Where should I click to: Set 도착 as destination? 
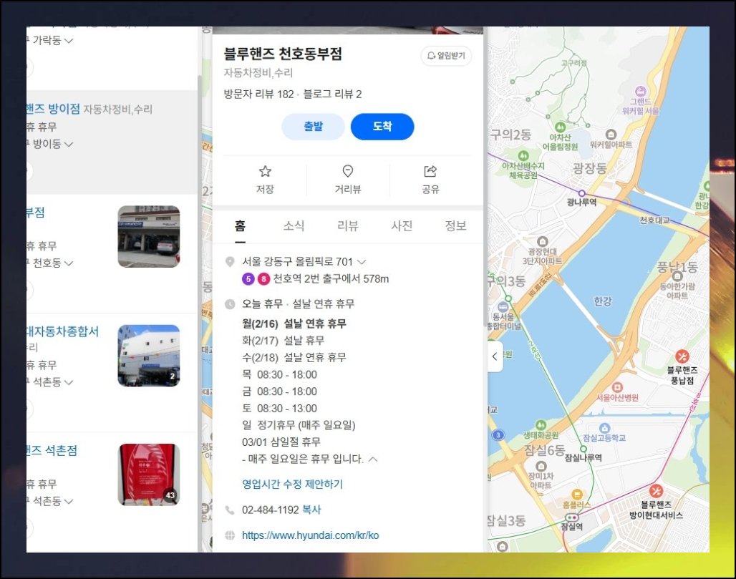[x=382, y=127]
